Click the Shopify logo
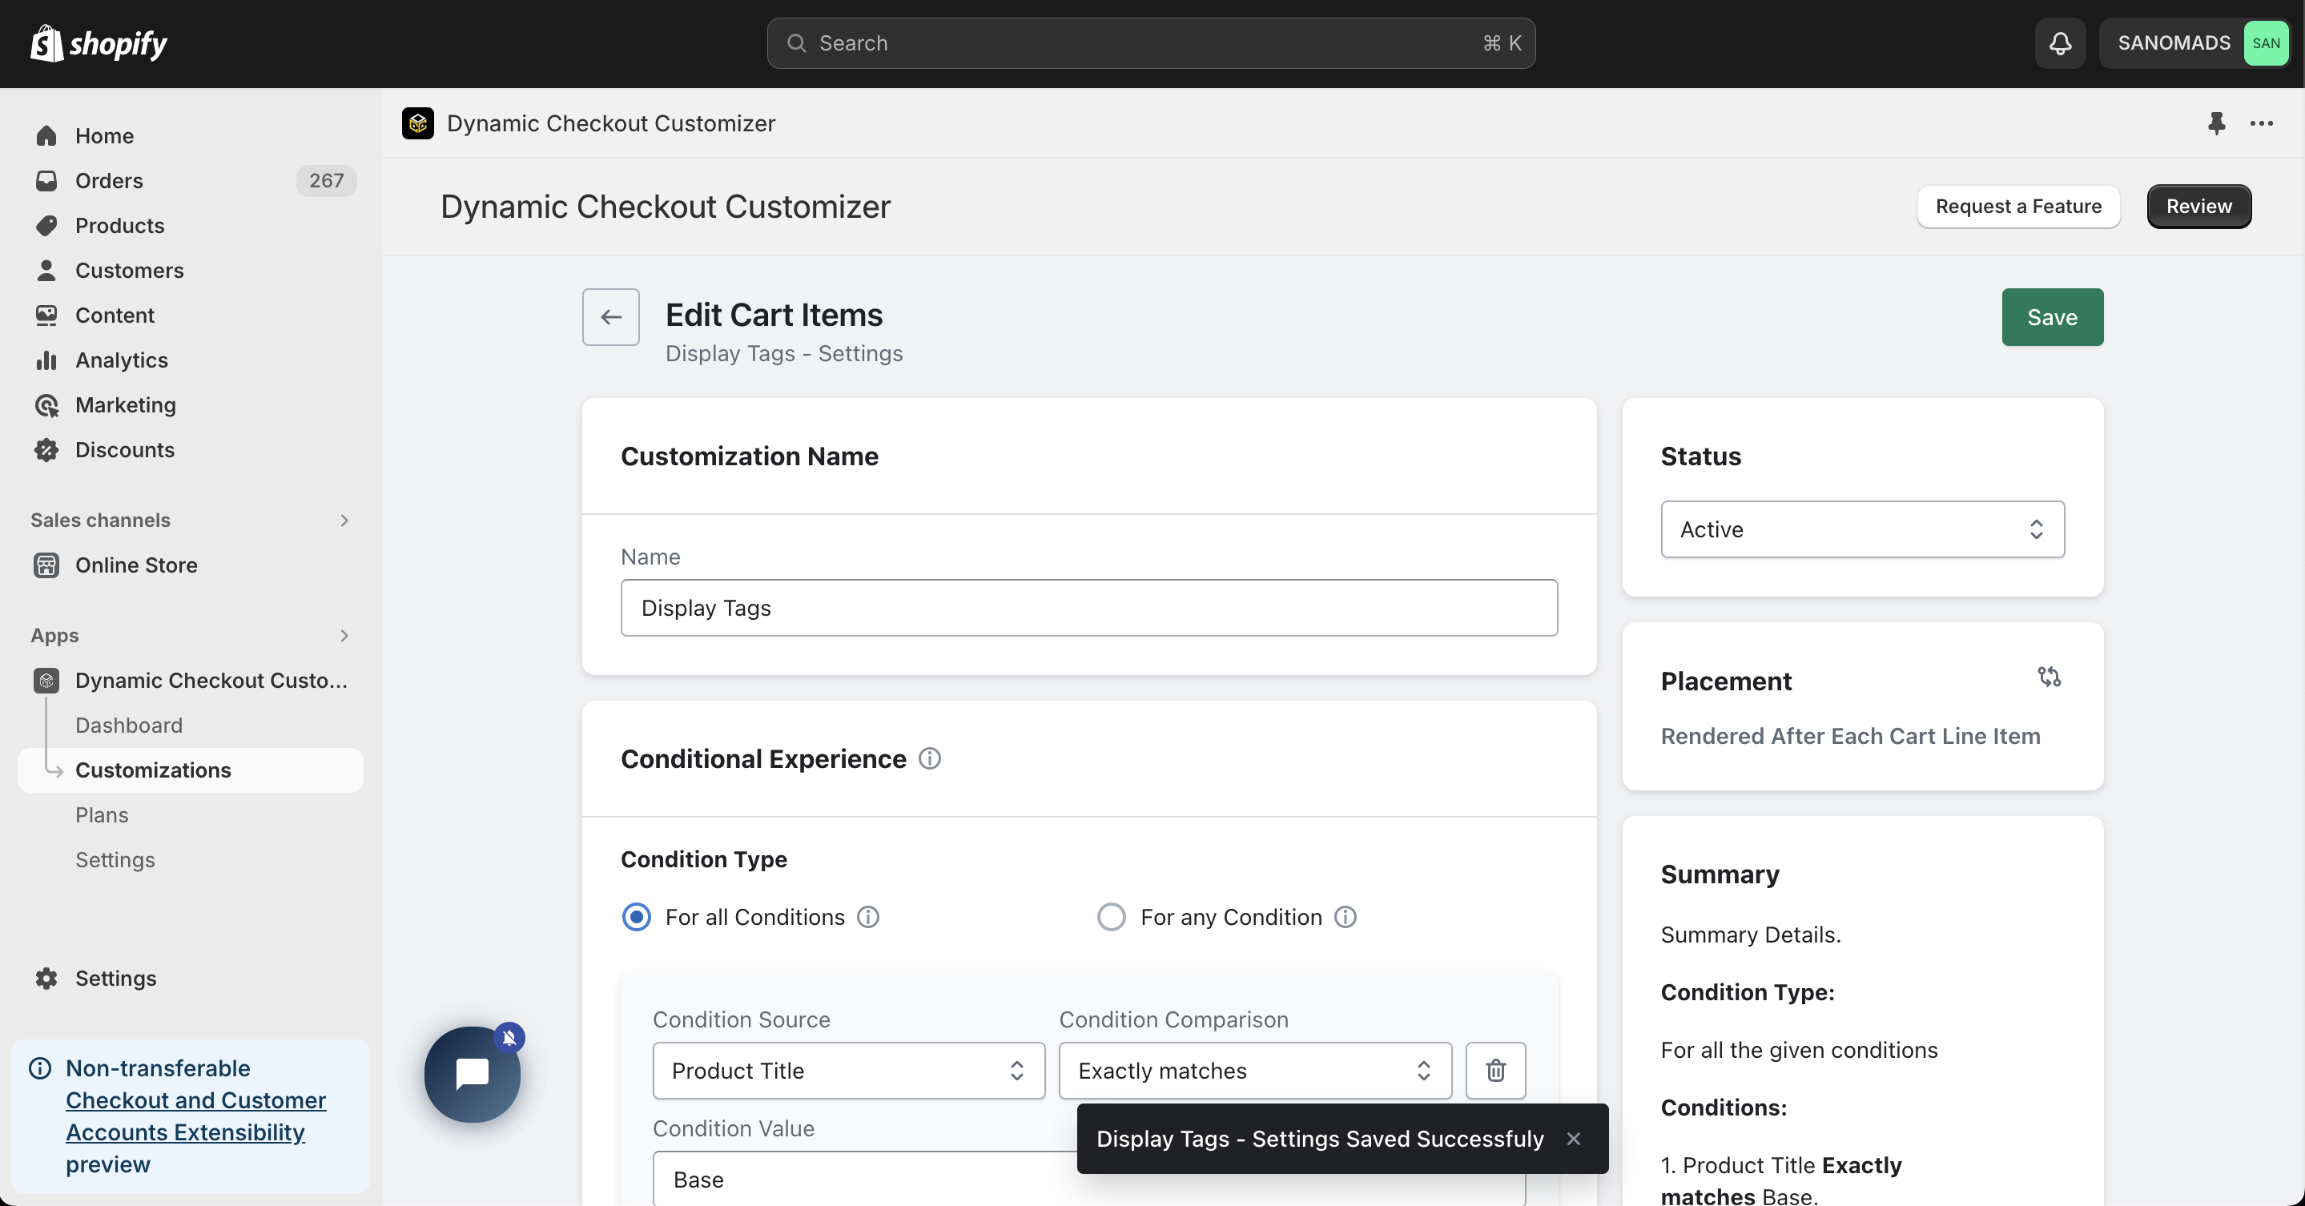The height and width of the screenshot is (1206, 2305). 99,43
